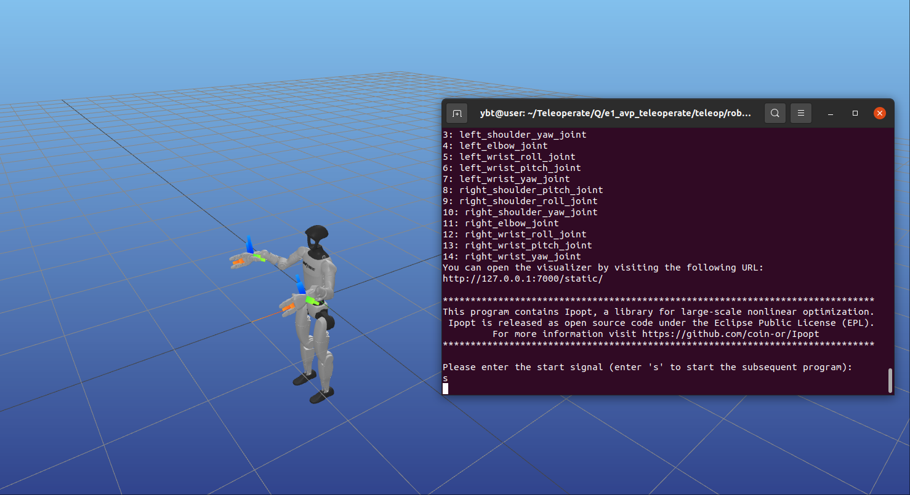Select the text '6: left_wrist_pitch_joint'
Screen dimensions: 910x495
click(512, 168)
